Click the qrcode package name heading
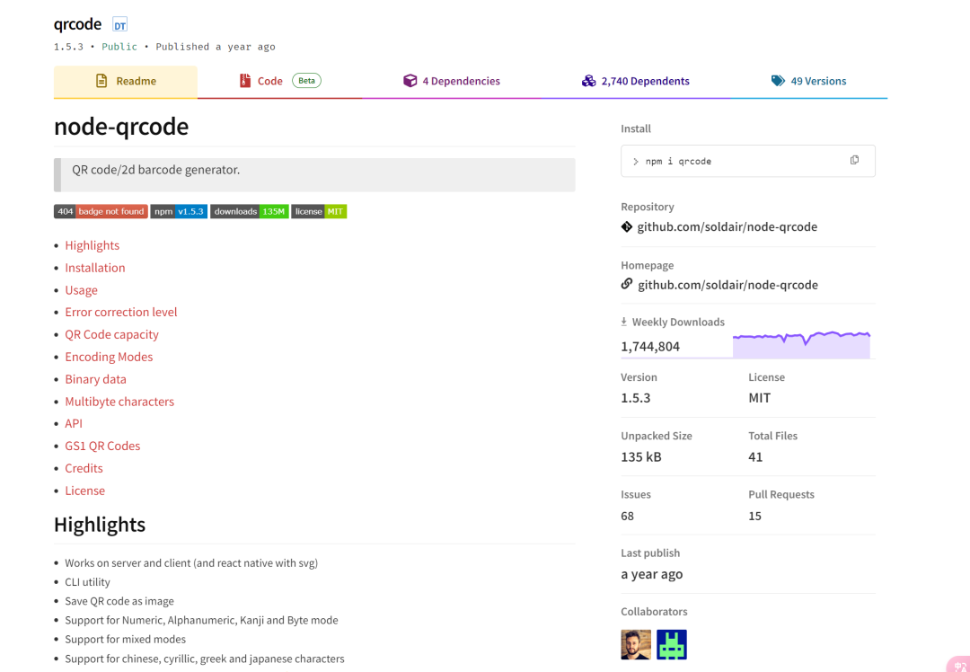This screenshot has width=970, height=672. tap(77, 24)
